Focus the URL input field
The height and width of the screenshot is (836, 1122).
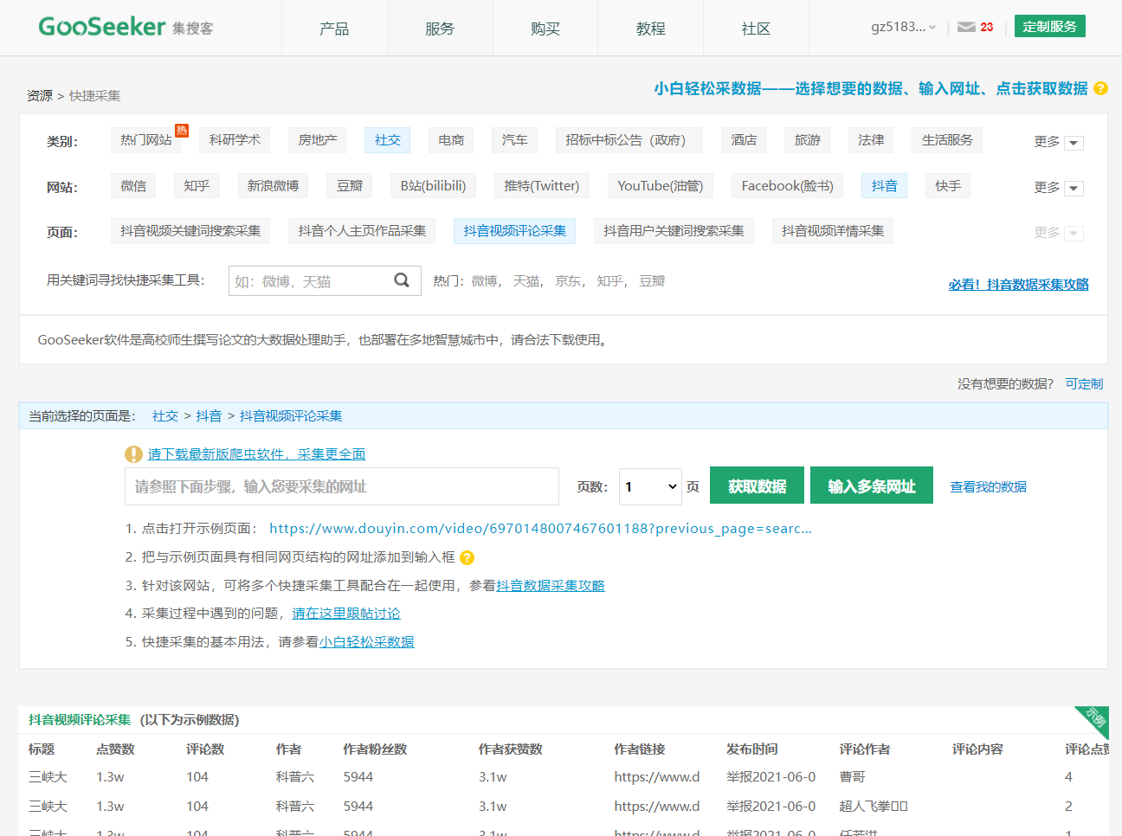pyautogui.click(x=342, y=486)
